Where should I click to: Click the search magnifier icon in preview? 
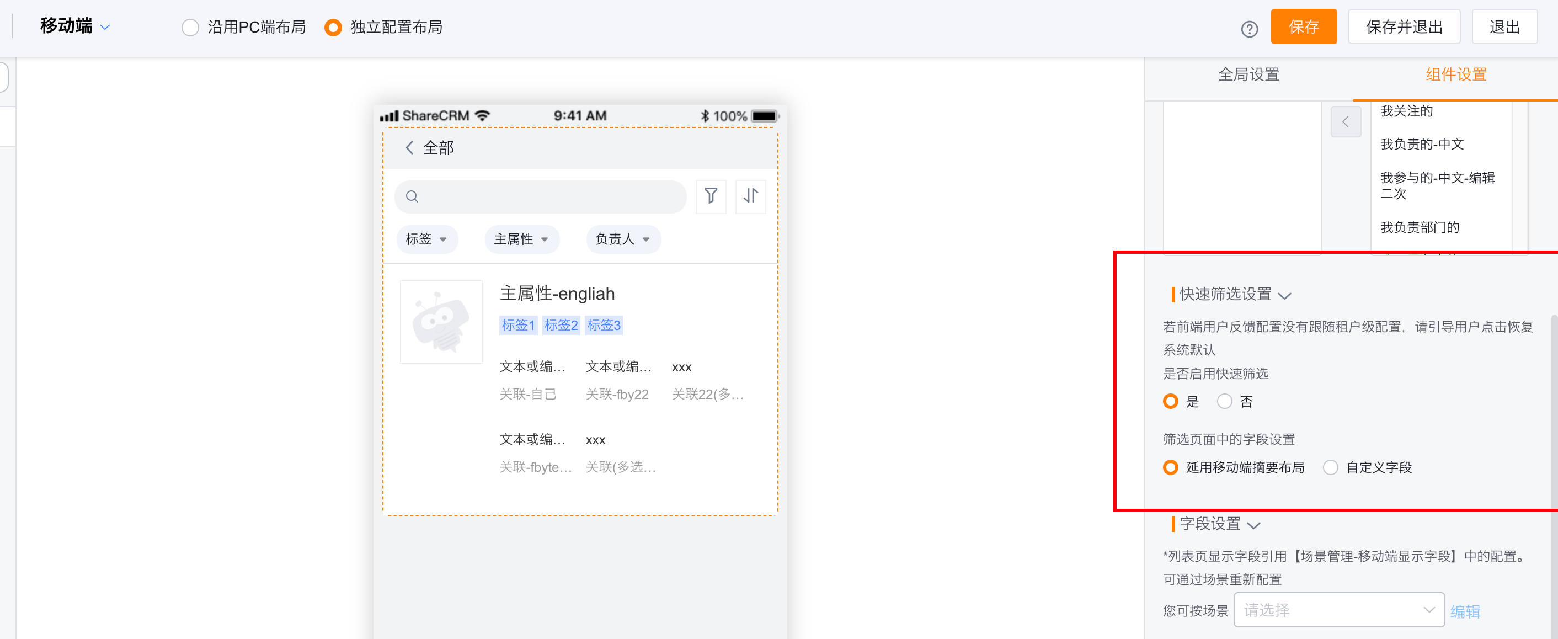(x=412, y=196)
